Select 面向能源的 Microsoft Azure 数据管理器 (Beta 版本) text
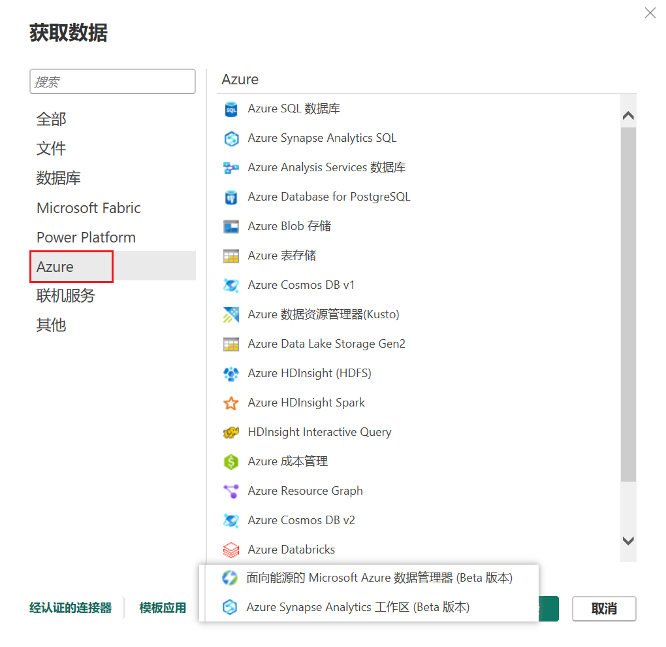This screenshot has width=666, height=647. tap(380, 578)
